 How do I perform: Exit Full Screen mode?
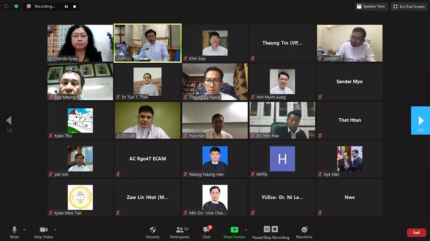(x=409, y=6)
